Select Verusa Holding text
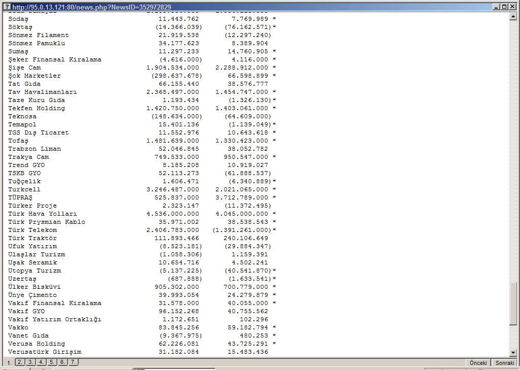 (x=37, y=344)
